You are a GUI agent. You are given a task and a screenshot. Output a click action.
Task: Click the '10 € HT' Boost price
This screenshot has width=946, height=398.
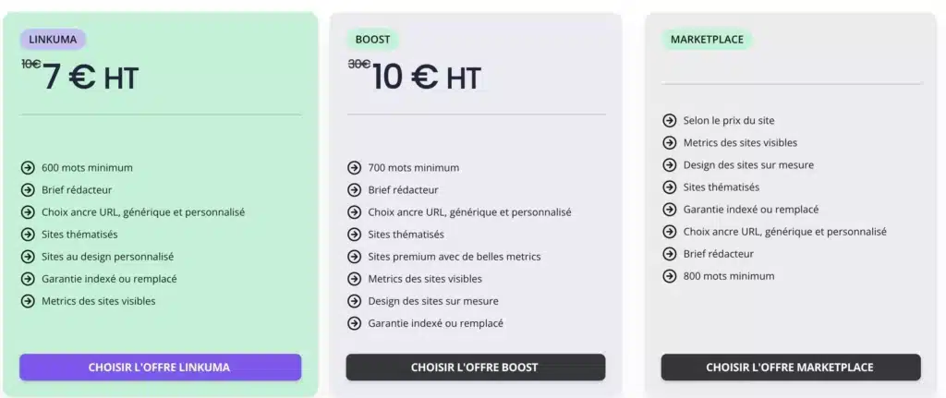point(426,78)
